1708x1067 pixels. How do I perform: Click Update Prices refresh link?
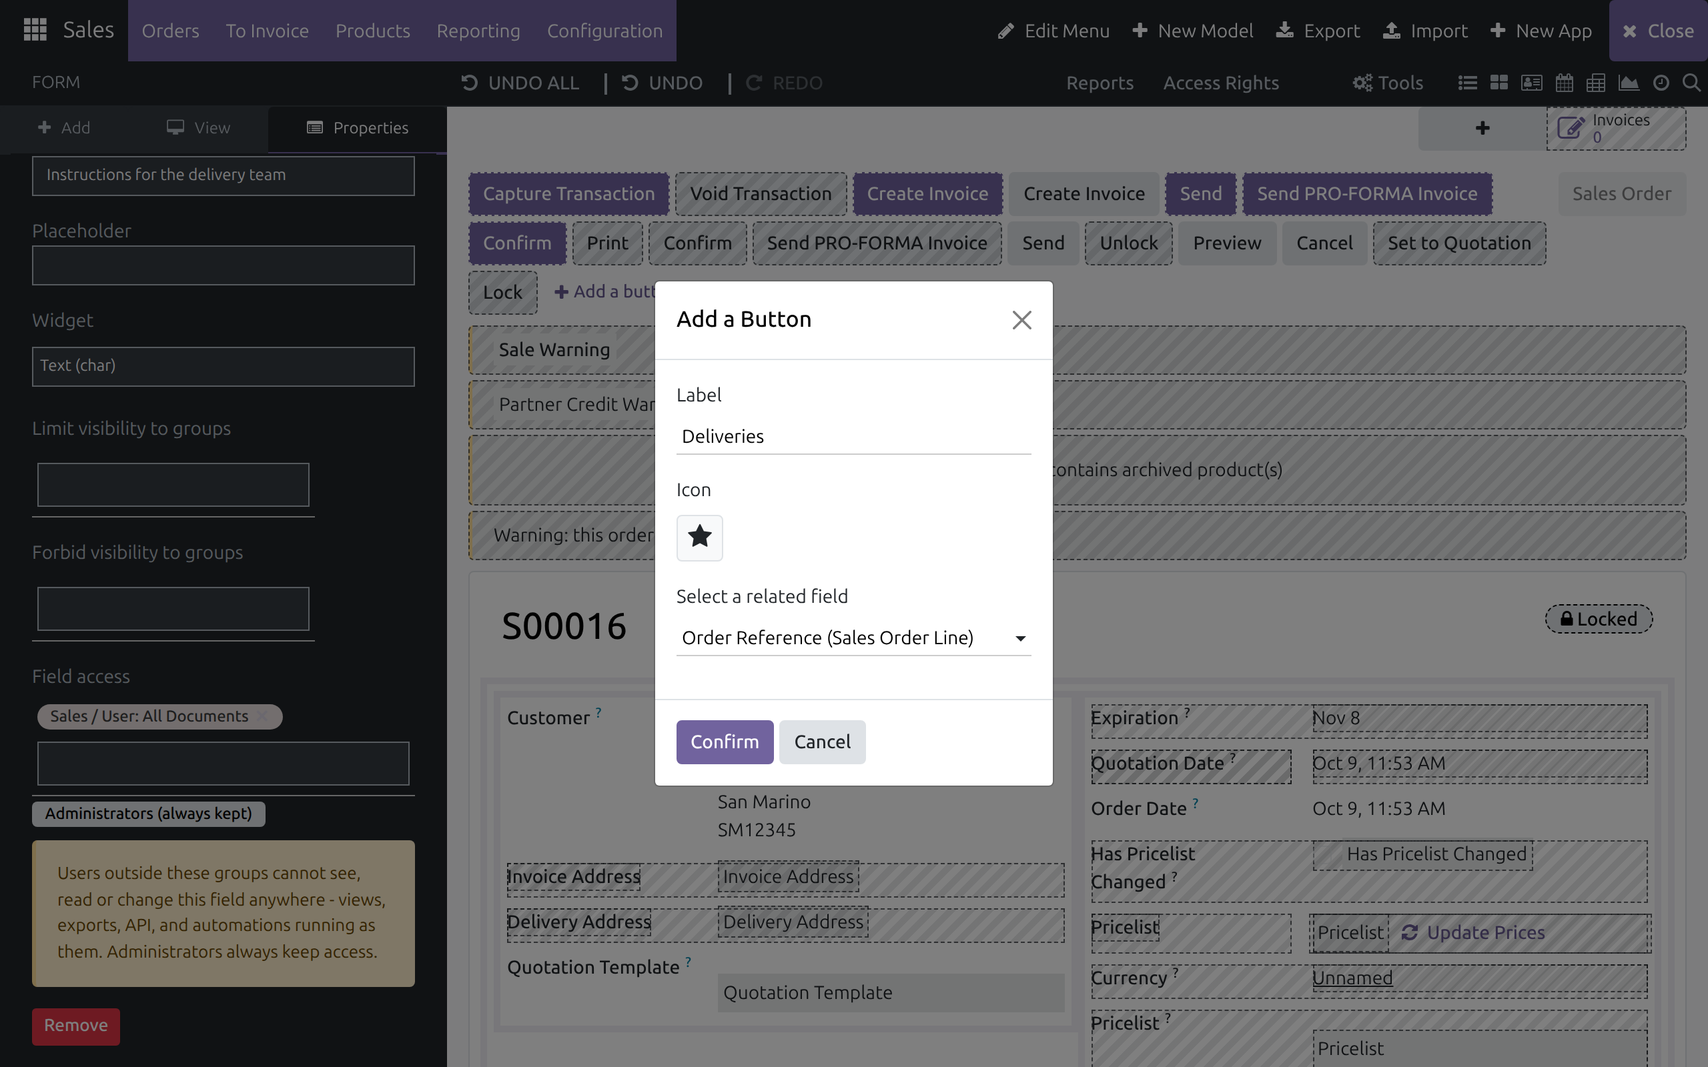click(x=1472, y=933)
